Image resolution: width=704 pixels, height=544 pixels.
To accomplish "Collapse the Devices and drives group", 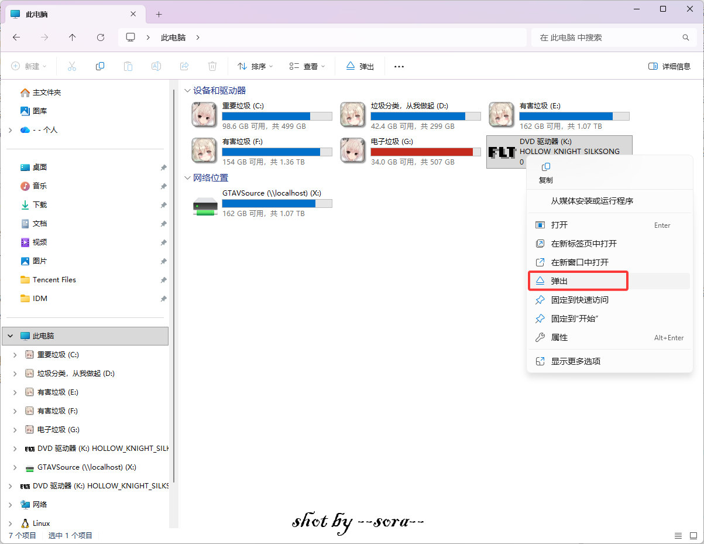I will [187, 91].
